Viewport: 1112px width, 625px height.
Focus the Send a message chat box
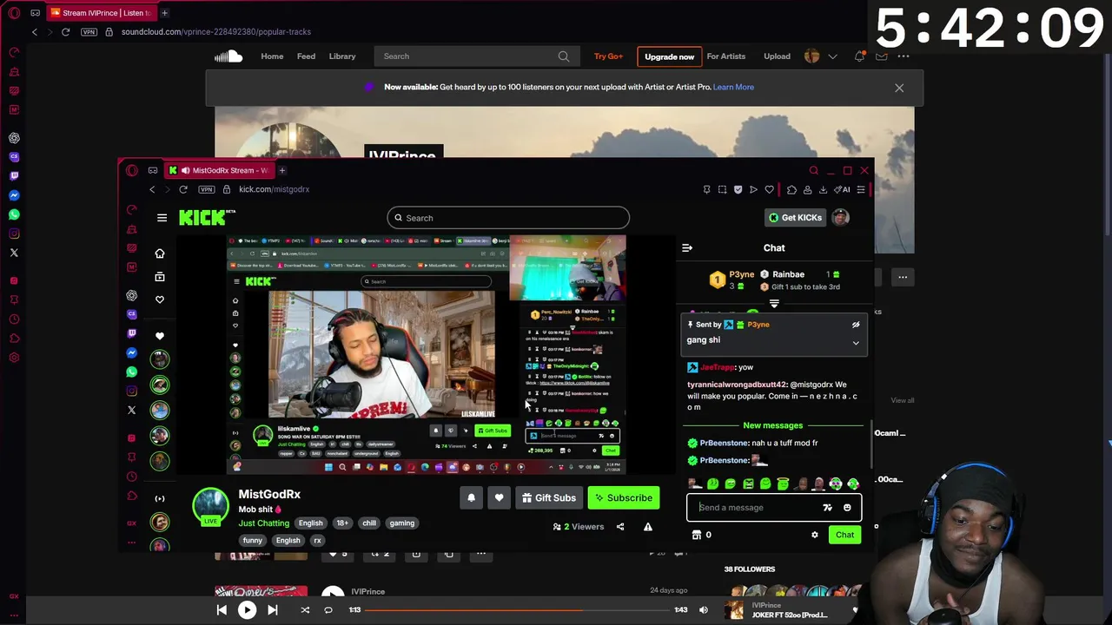pyautogui.click(x=756, y=508)
